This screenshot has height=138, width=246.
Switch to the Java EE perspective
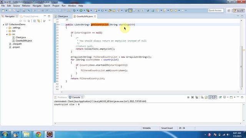238,11
